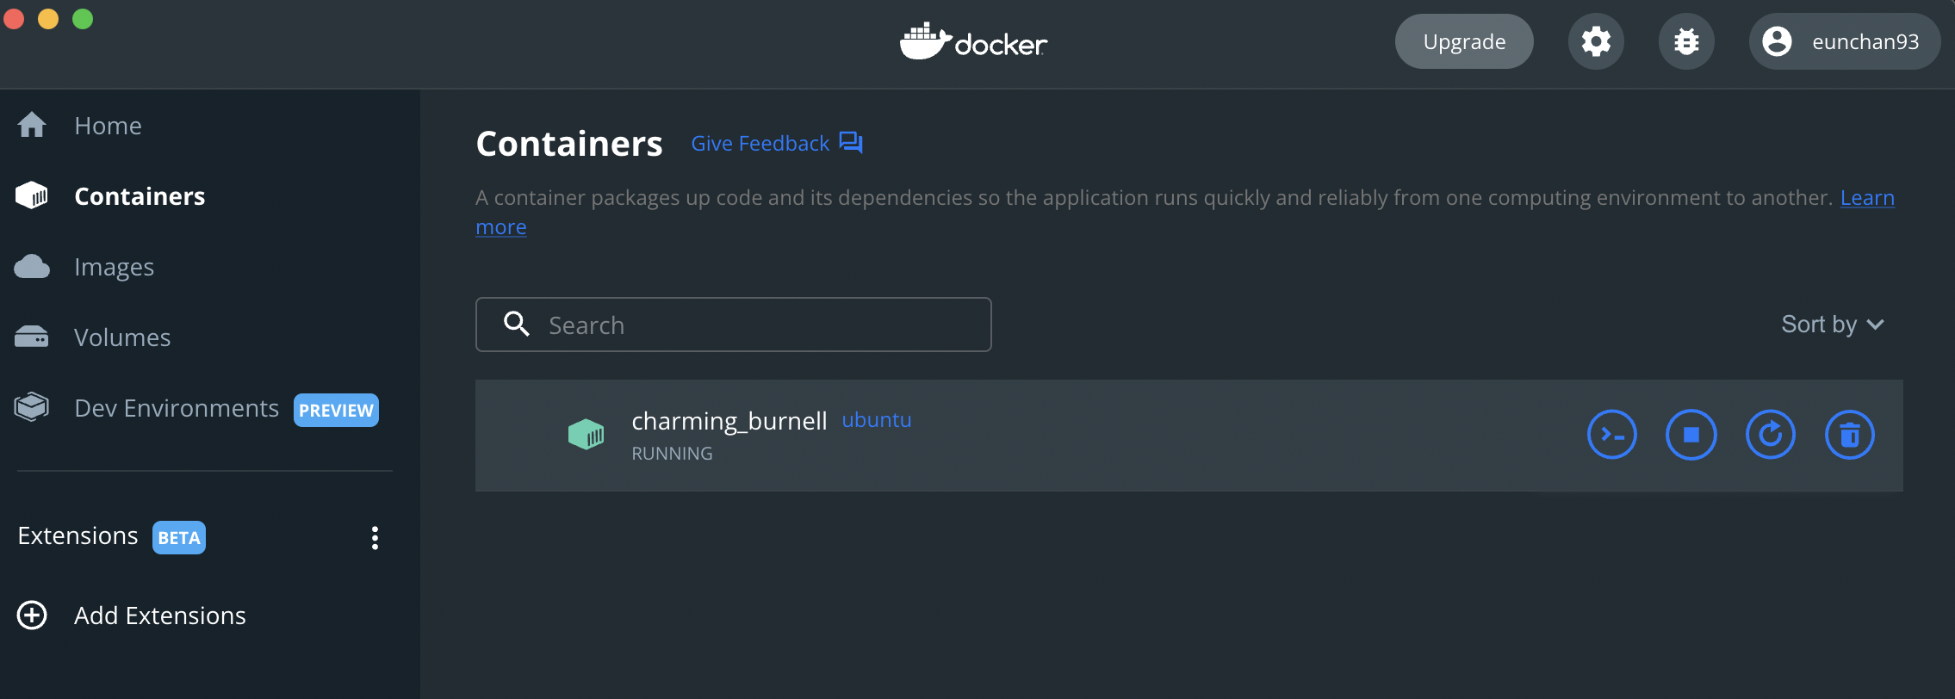1955x699 pixels.
Task: Open Extensions three-dot menu
Action: pos(375,537)
